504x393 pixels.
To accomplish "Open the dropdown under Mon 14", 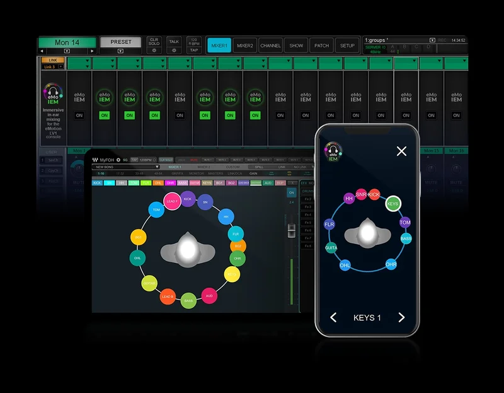I will point(67,51).
